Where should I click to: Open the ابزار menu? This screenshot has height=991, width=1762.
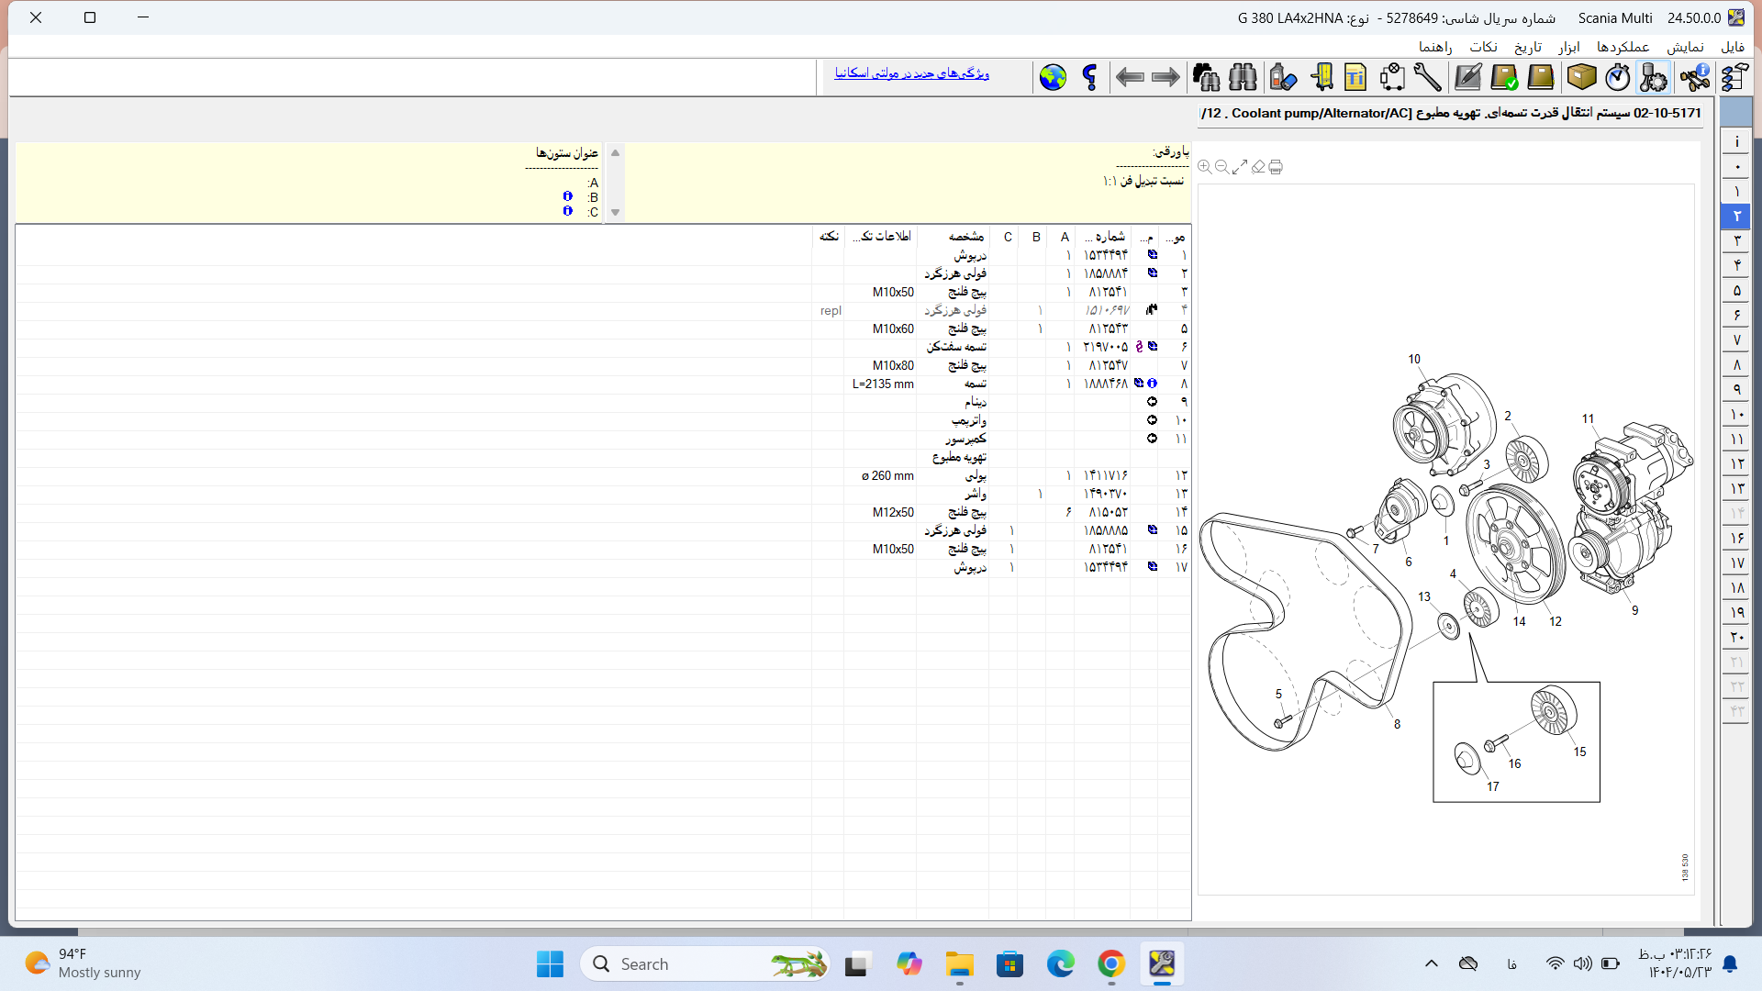1569,47
